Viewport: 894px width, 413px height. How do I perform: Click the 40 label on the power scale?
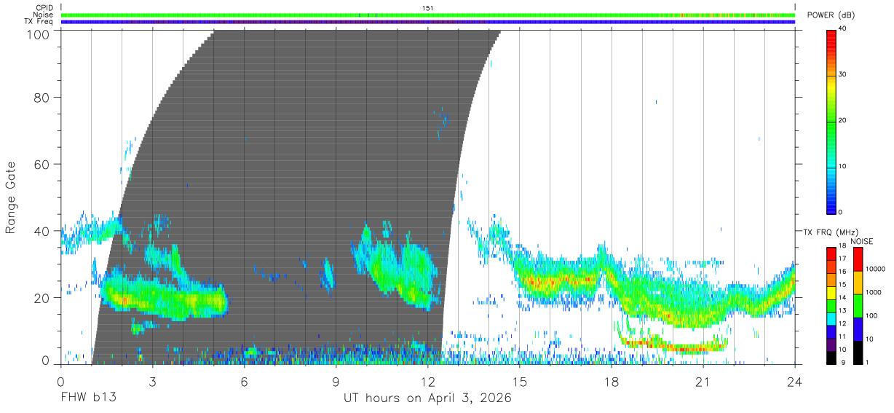(842, 28)
